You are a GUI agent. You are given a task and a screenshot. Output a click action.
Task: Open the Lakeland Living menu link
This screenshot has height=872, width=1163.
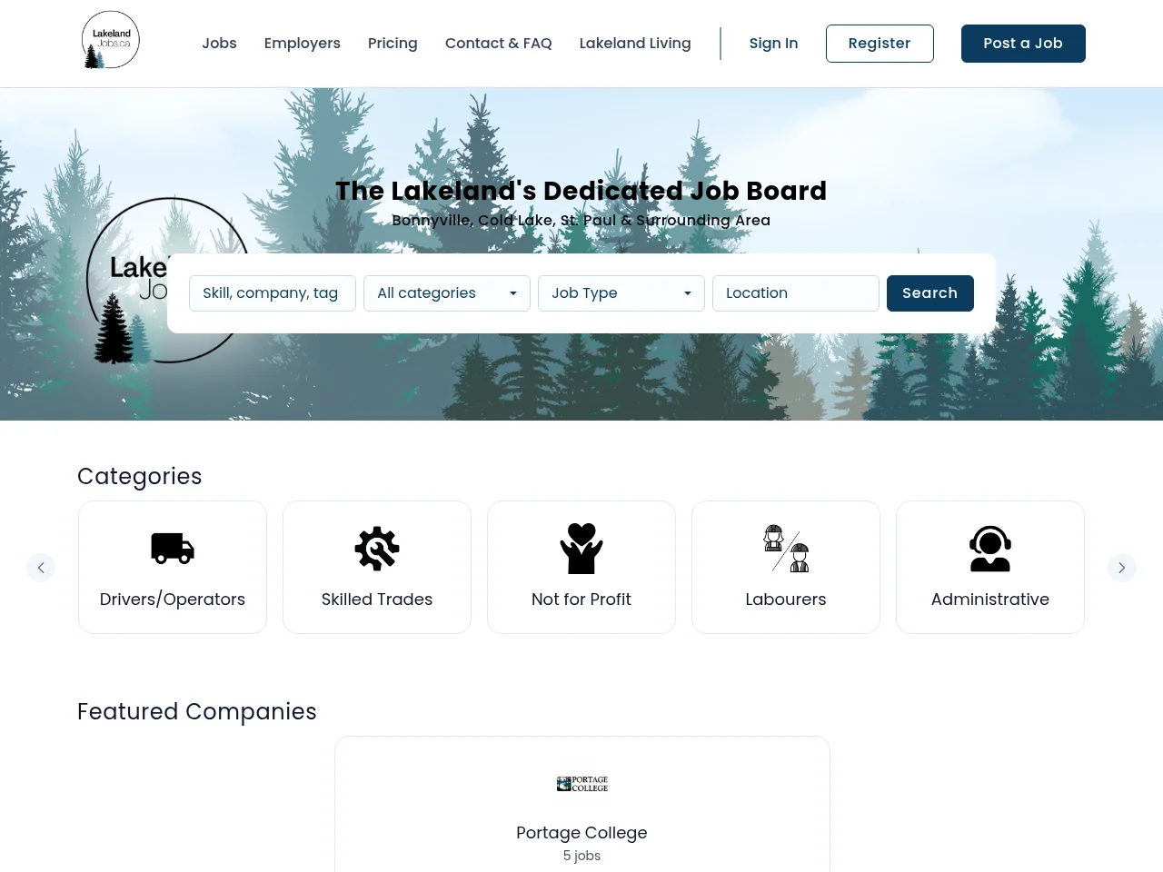pyautogui.click(x=635, y=44)
